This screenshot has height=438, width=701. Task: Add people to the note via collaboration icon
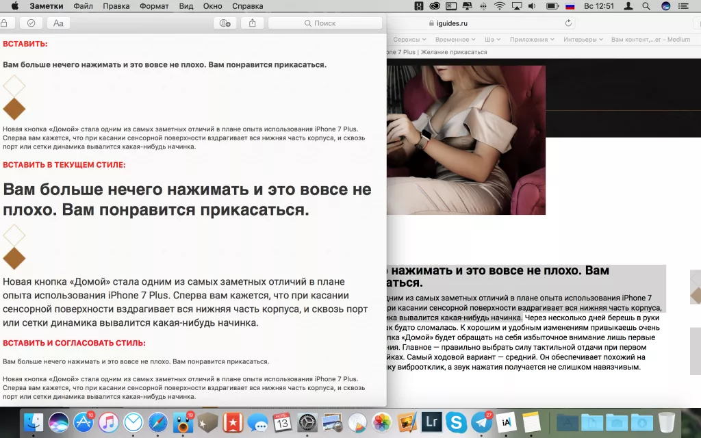tap(226, 23)
